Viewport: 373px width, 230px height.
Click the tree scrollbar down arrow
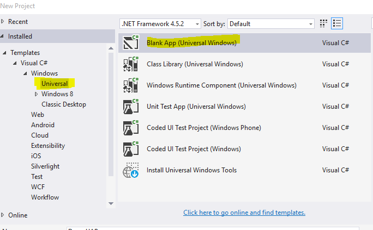(x=111, y=203)
